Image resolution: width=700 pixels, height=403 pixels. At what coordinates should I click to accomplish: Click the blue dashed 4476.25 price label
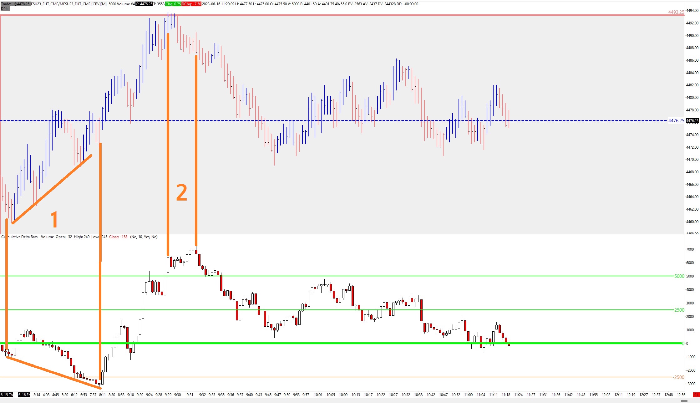pos(676,121)
